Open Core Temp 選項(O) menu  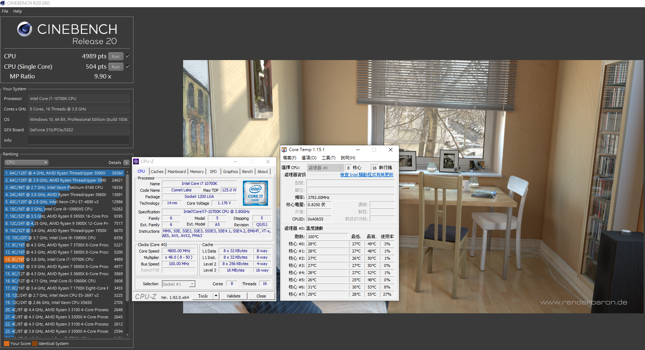309,158
